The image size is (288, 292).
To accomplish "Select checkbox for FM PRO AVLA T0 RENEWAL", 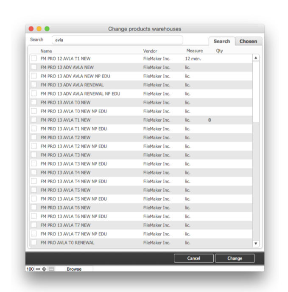I will [34, 243].
